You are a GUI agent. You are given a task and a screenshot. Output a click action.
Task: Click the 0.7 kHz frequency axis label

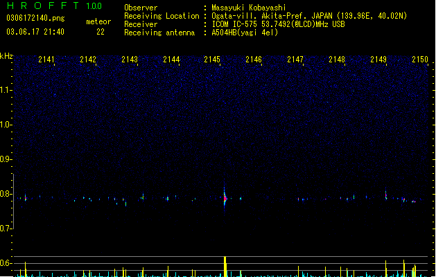coord(6,229)
